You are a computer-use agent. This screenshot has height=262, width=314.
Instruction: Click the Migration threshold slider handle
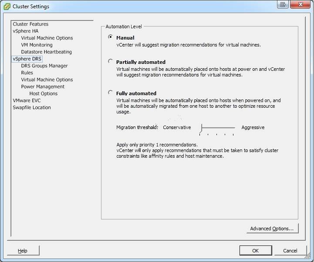click(x=201, y=129)
